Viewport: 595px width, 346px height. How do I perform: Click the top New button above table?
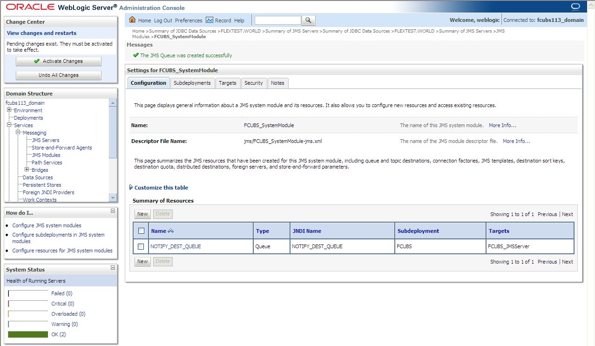click(x=142, y=214)
